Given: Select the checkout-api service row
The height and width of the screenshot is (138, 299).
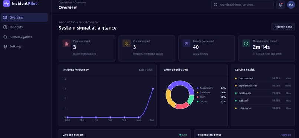Looking at the screenshot, I should click(x=263, y=78).
